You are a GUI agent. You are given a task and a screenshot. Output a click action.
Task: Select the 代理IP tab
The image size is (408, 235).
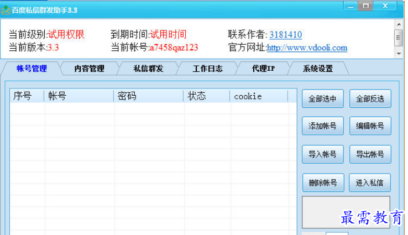(x=263, y=69)
